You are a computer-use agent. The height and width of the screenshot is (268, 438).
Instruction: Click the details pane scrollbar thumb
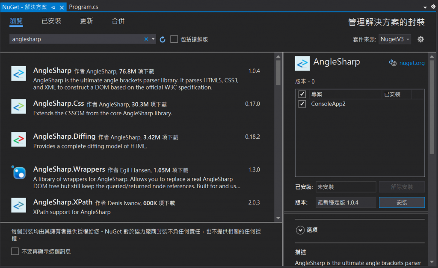coord(432,107)
